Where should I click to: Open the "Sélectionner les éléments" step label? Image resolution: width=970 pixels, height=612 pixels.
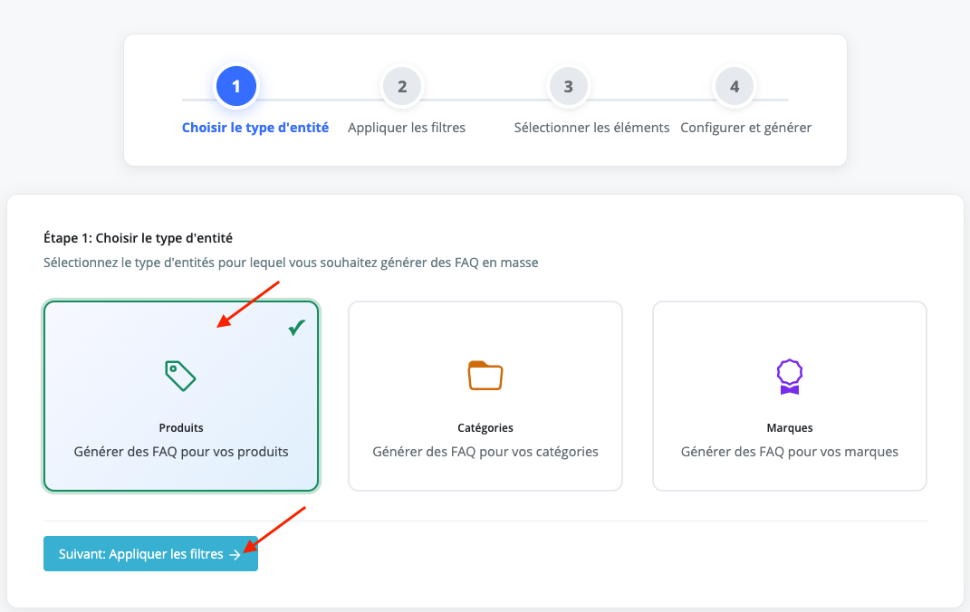pos(591,128)
